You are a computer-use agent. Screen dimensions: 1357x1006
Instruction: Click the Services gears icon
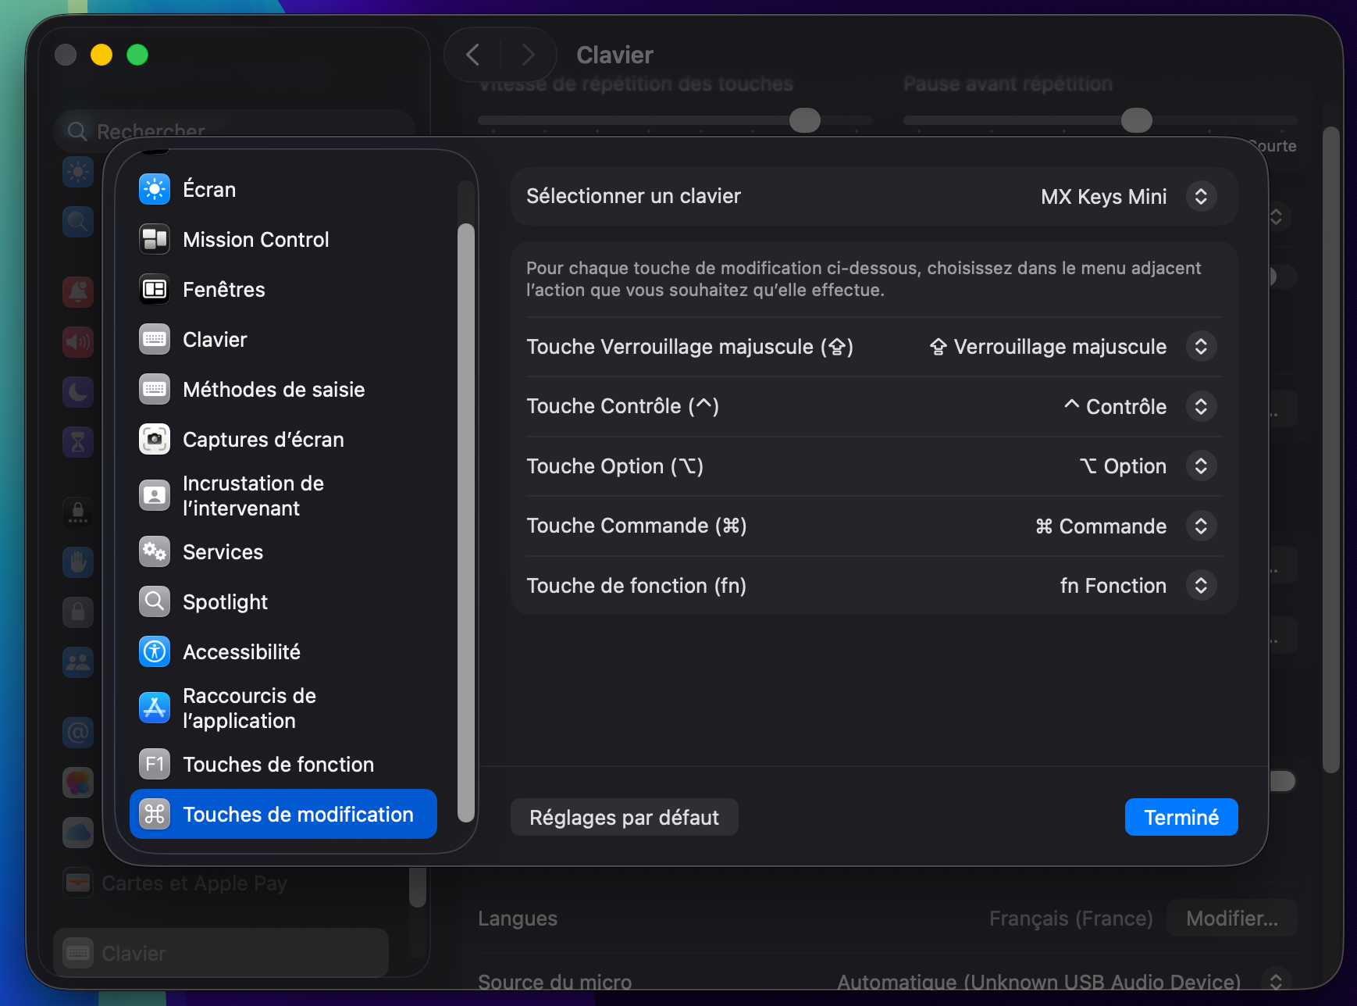coord(155,551)
